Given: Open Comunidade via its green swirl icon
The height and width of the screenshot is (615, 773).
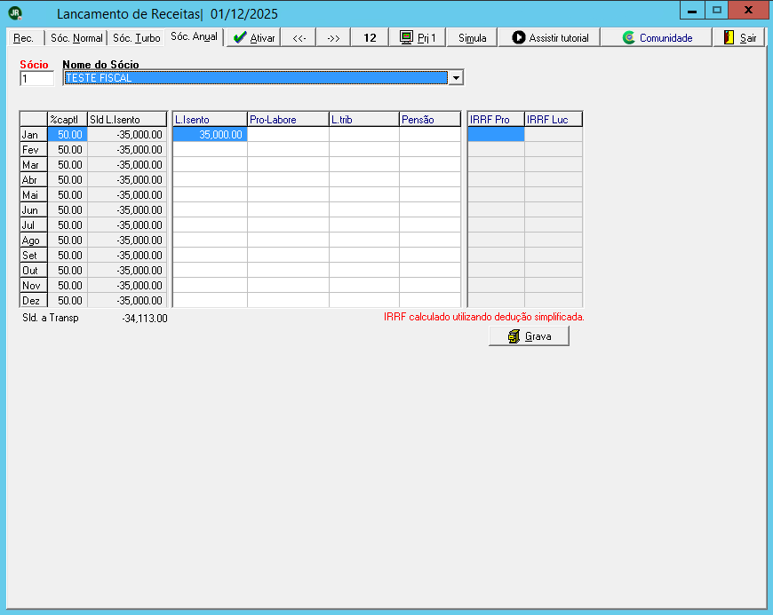Looking at the screenshot, I should (628, 37).
